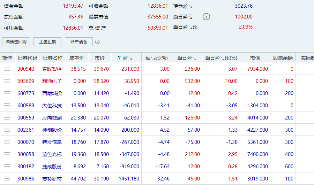Click the 国债逆回购 button

coord(16,42)
